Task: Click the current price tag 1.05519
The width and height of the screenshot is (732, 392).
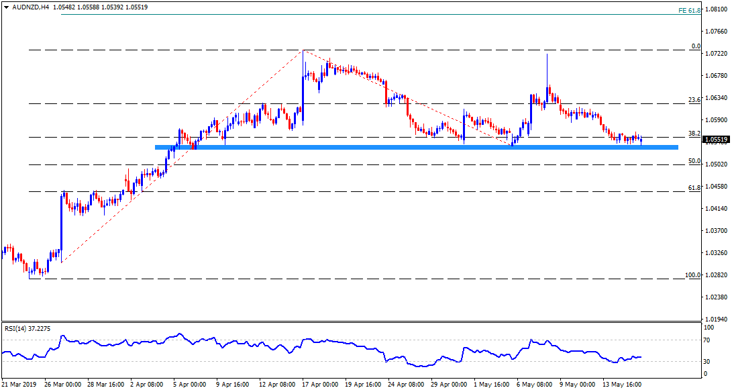Action: [x=716, y=140]
